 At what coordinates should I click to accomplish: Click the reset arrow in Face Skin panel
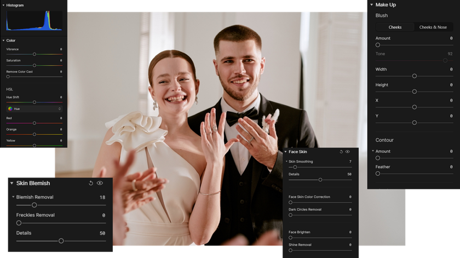coord(341,151)
